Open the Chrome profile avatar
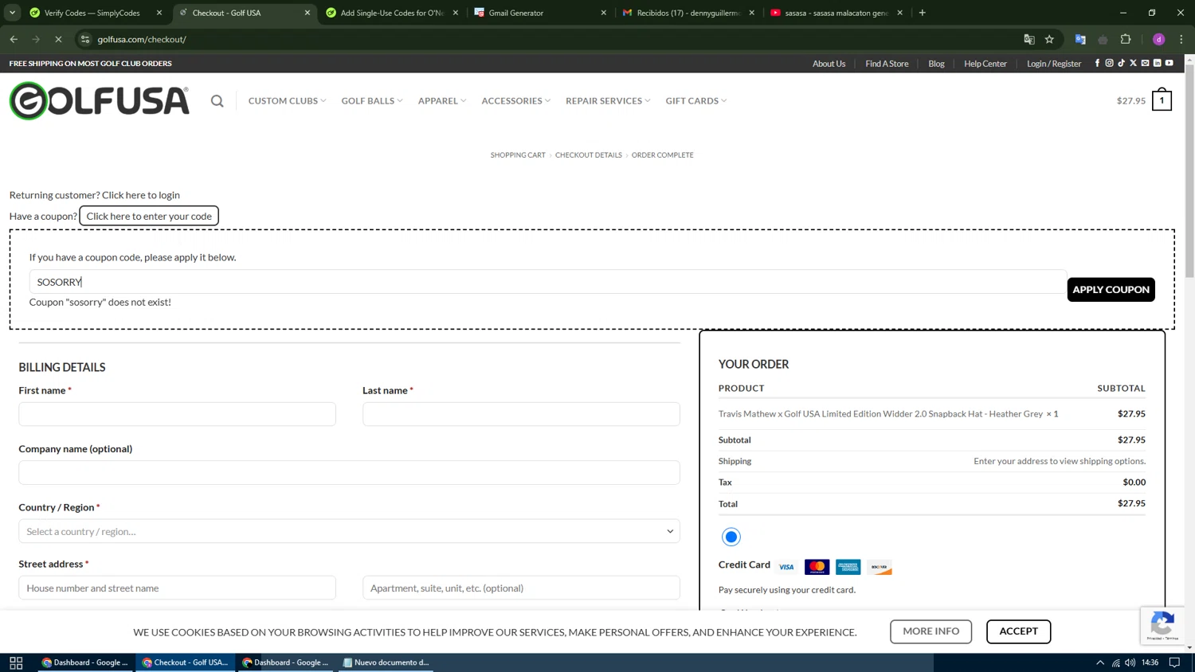Screen dimensions: 1195x672 pos(1158,39)
